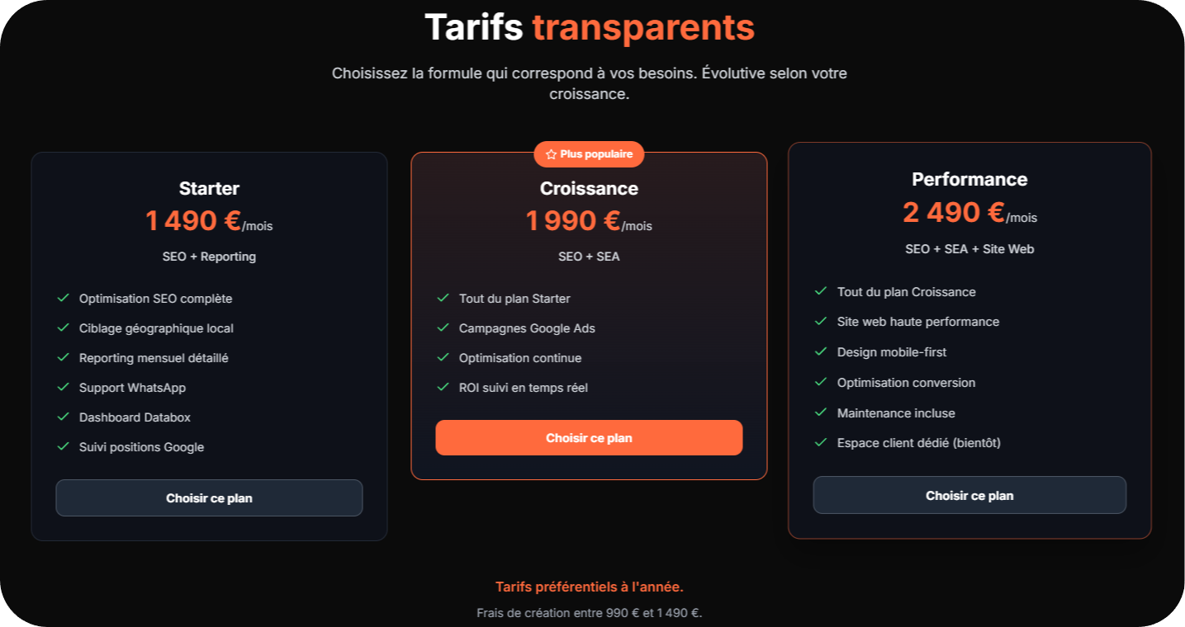Click the checkmark beside Optimisation SEO complète

click(64, 299)
